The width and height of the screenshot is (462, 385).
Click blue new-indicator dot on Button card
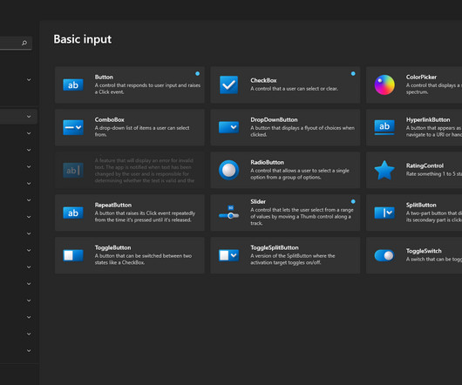point(197,73)
